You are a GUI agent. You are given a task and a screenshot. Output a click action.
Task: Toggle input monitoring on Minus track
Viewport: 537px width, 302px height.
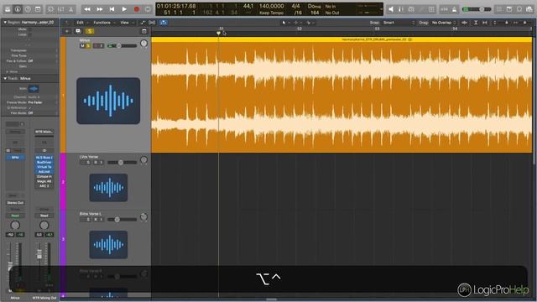[102, 46]
